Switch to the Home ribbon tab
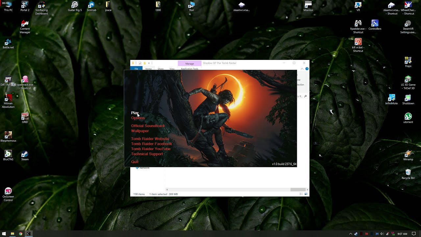This screenshot has height=237, width=421. tap(149, 69)
